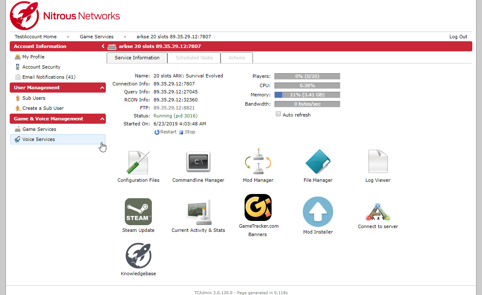Click the Email Notifications envelope icon
Image resolution: width=482 pixels, height=295 pixels.
18,77
